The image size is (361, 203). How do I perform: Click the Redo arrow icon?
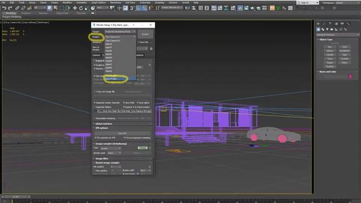click(10, 8)
